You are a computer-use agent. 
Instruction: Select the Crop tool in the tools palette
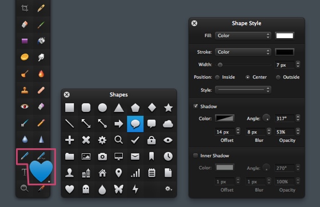(x=25, y=8)
